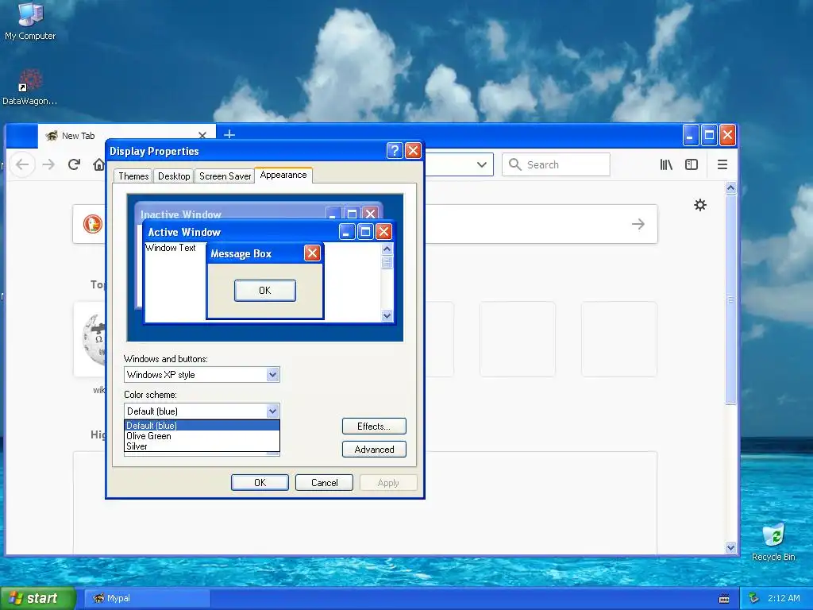This screenshot has height=610, width=813.
Task: Cancel the Display Properties dialog
Action: coord(324,482)
